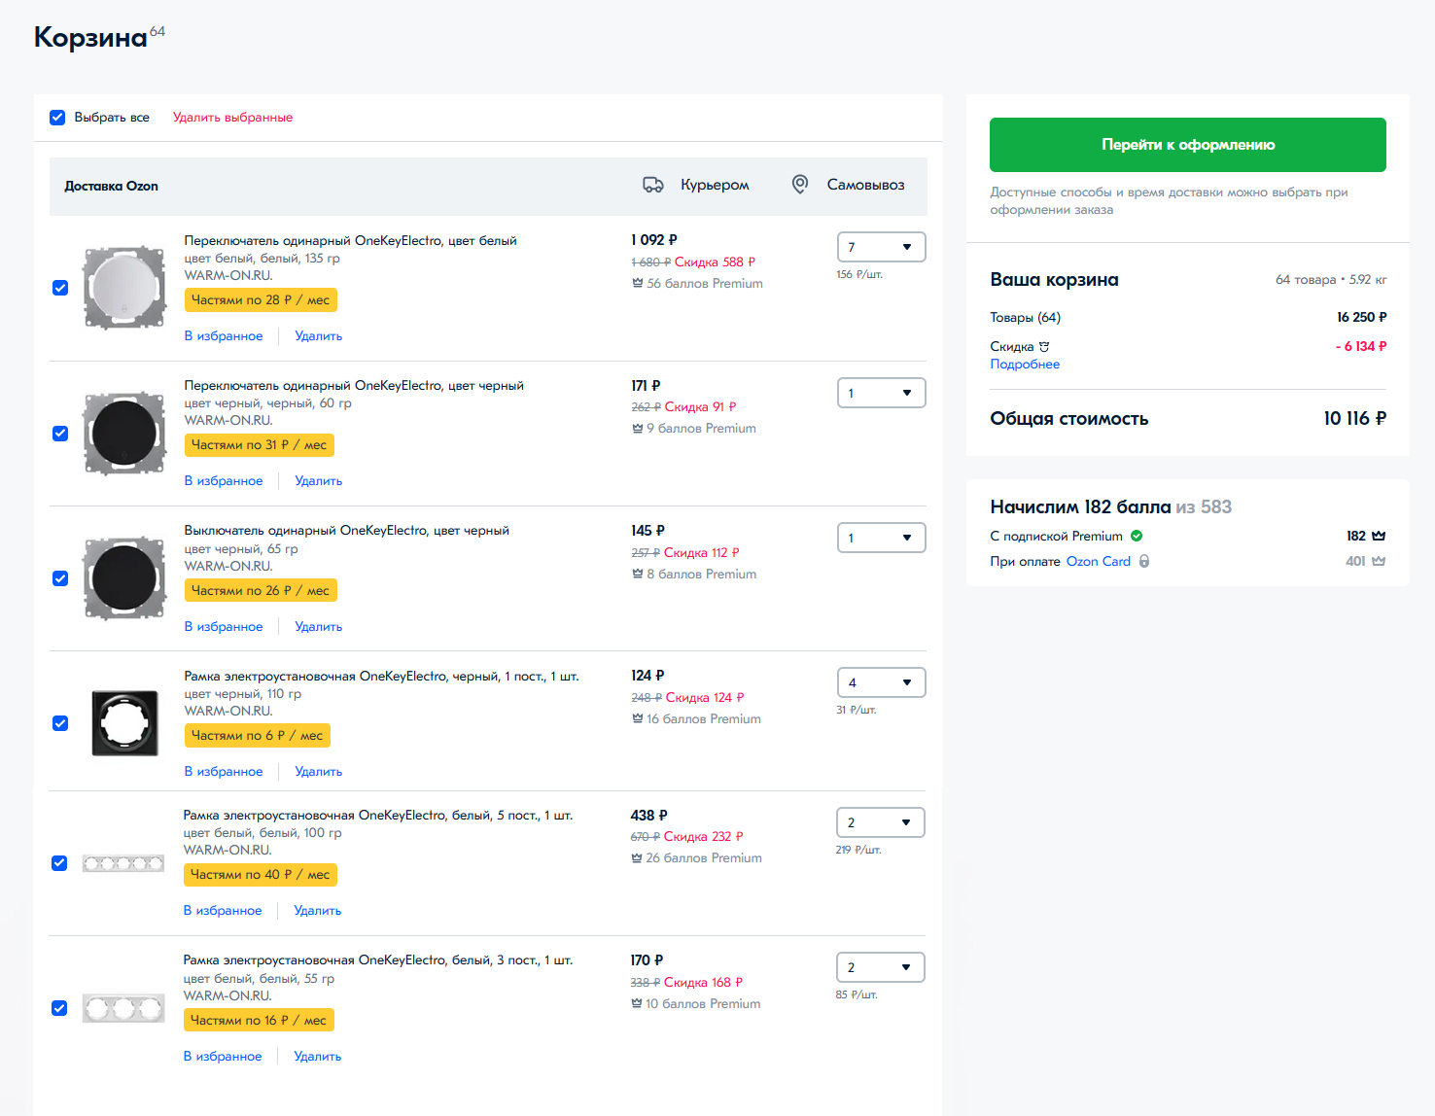
Task: Open the Подробнее discount details link
Action: click(1025, 365)
